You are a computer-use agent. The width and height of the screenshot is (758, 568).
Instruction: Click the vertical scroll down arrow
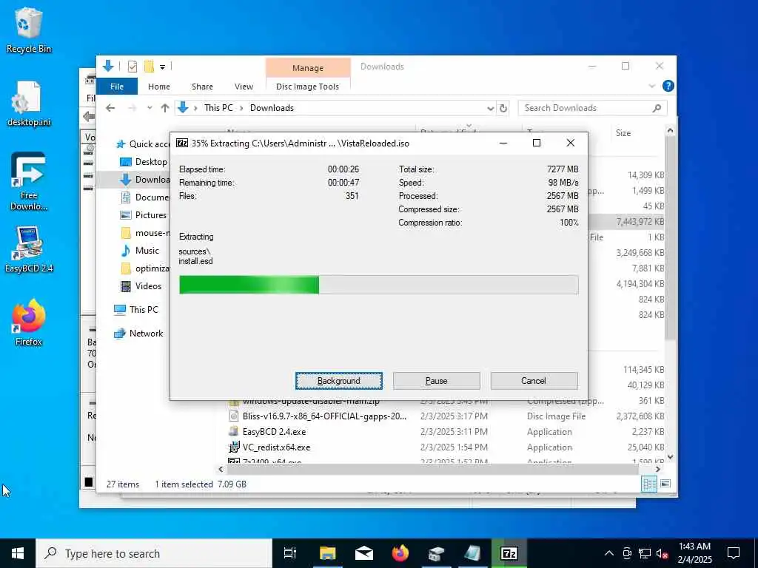click(x=670, y=457)
